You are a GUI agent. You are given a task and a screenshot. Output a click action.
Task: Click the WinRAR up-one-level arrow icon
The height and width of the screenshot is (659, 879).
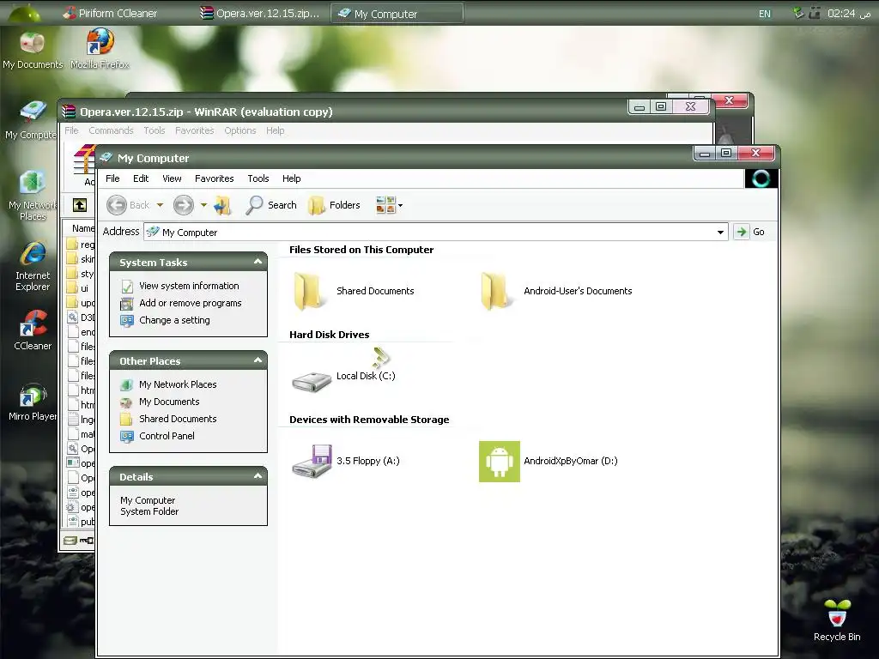tap(80, 205)
